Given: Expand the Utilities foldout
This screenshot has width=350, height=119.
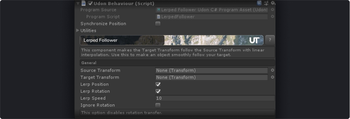Looking at the screenshot, I should pyautogui.click(x=78, y=31).
